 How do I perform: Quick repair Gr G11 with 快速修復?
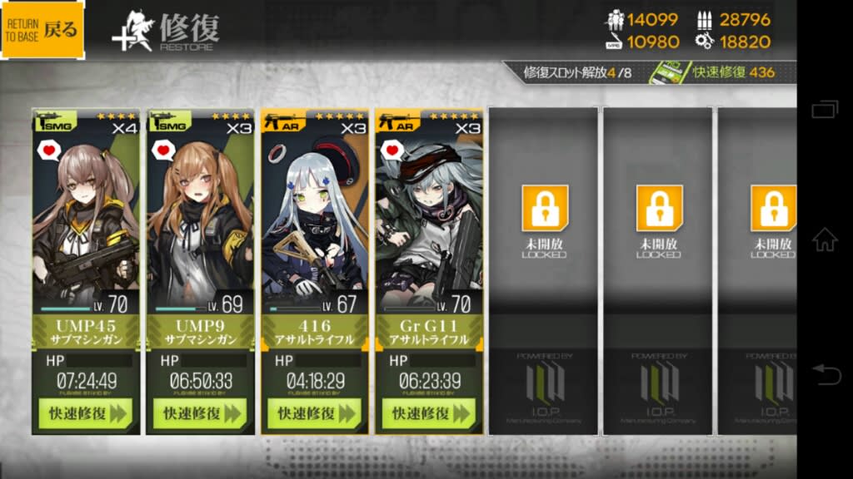(429, 413)
